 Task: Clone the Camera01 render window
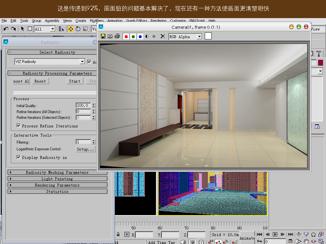point(110,36)
